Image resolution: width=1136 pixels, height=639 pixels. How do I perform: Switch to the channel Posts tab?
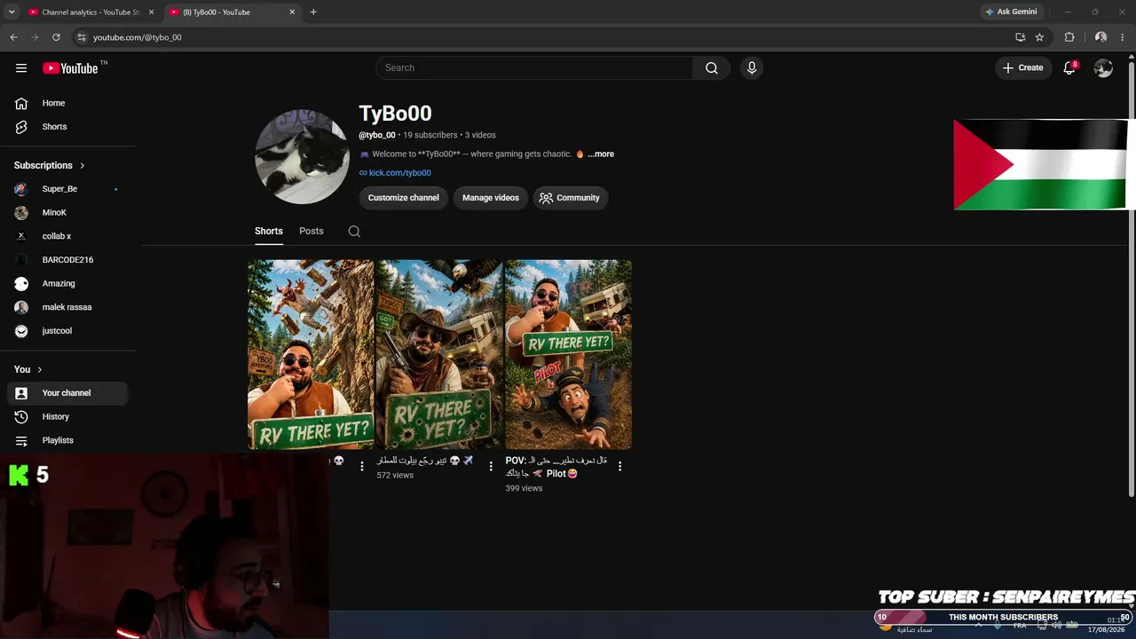click(312, 232)
